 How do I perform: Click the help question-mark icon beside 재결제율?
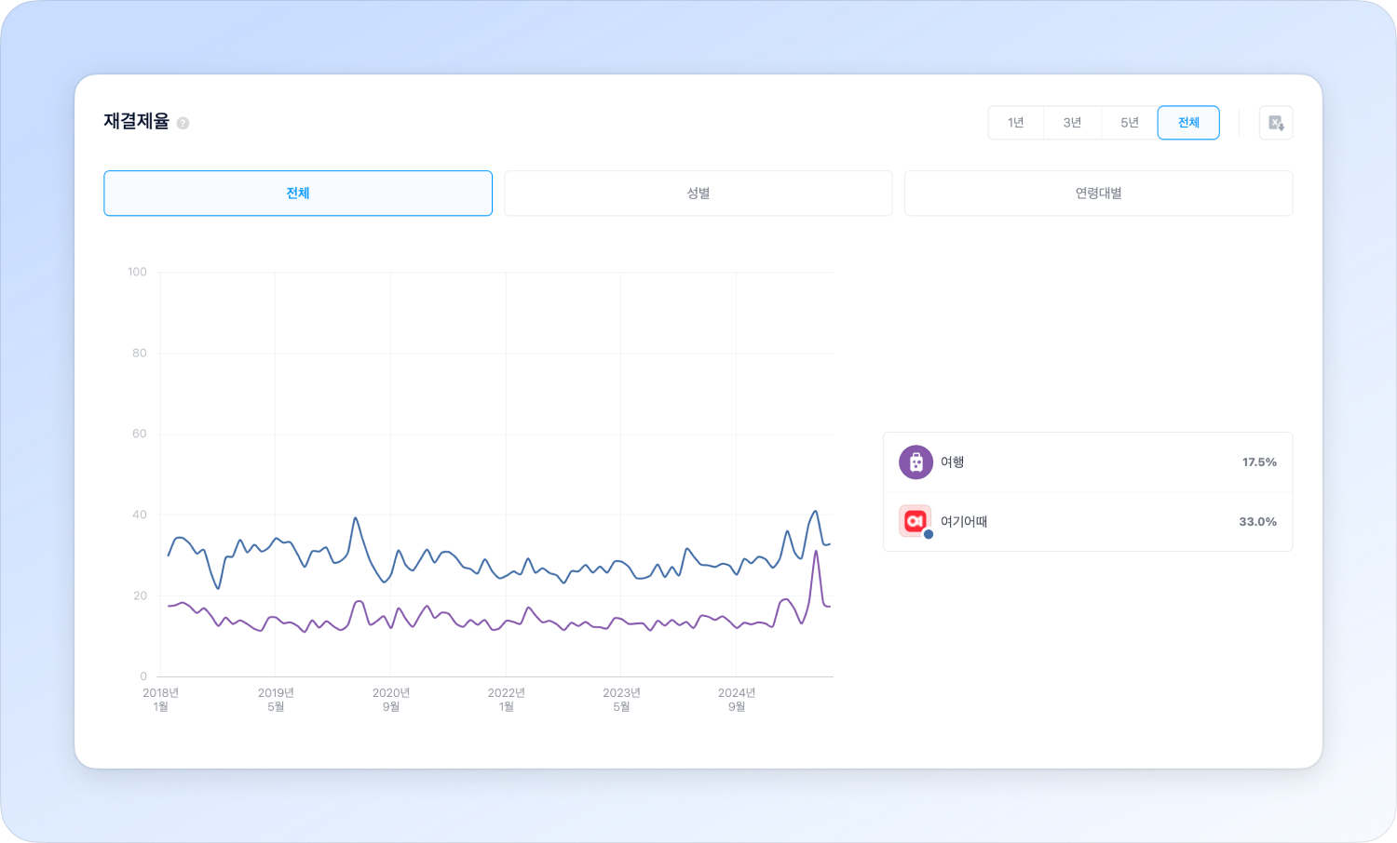click(x=183, y=123)
